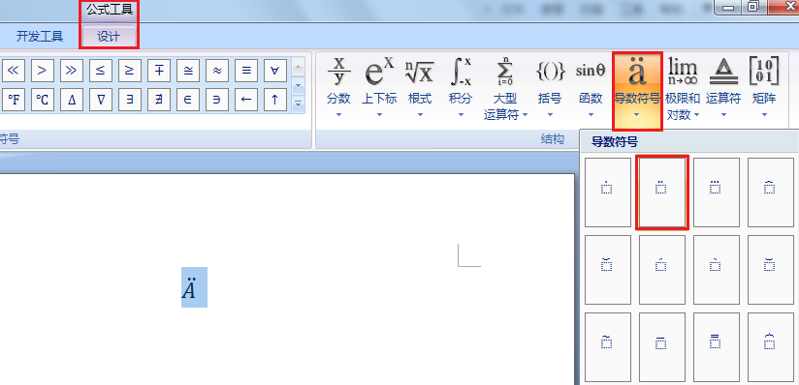This screenshot has height=385, width=799.
Task: Insert the identical-to ≡ symbol
Action: pos(246,71)
